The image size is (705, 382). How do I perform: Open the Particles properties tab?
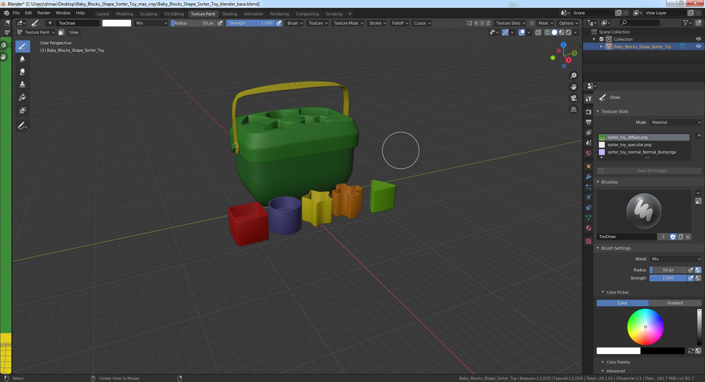tap(589, 187)
